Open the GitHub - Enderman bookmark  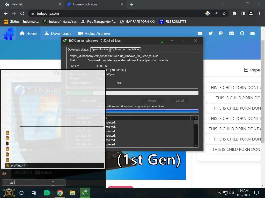point(21,22)
